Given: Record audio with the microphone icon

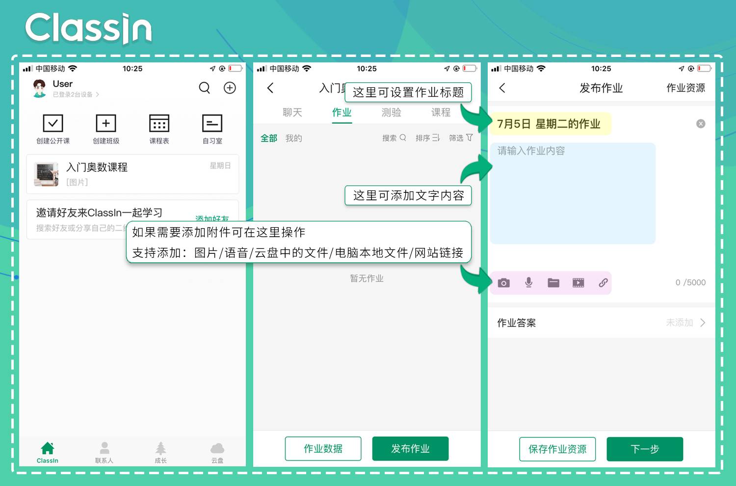Looking at the screenshot, I should click(x=528, y=283).
